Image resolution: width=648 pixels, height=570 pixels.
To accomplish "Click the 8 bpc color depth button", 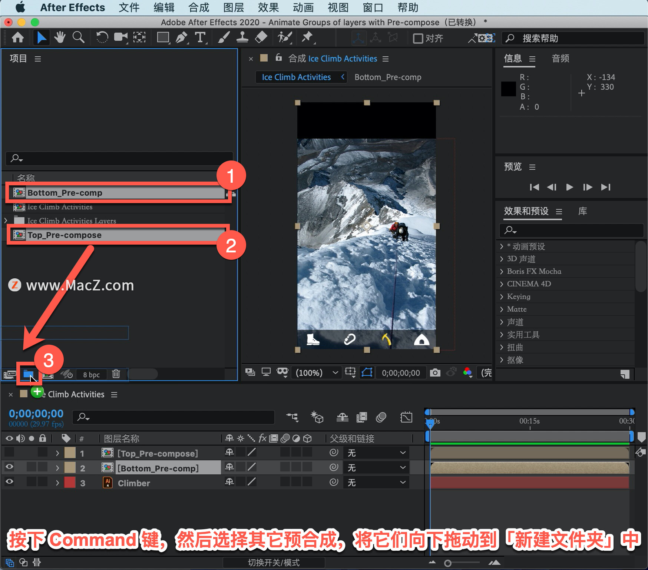I will point(92,375).
